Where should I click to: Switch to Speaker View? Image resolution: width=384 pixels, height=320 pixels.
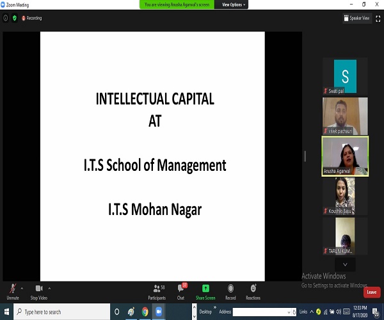[x=357, y=18]
